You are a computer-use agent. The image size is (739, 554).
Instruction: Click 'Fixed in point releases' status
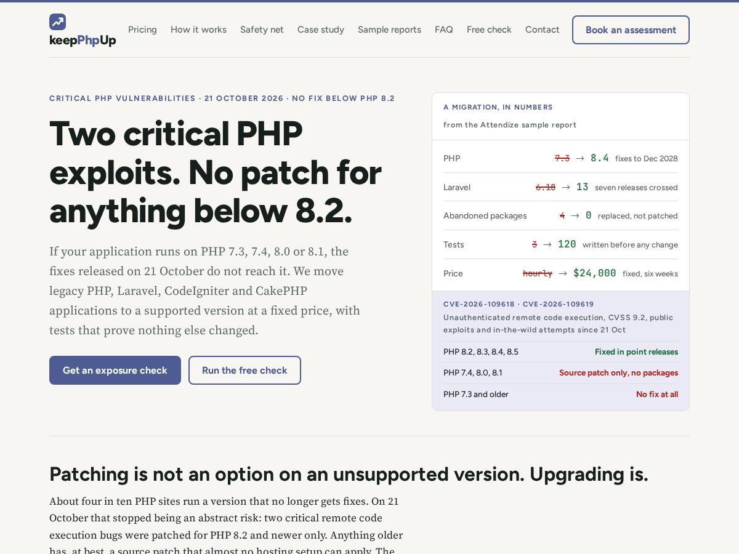pos(636,352)
